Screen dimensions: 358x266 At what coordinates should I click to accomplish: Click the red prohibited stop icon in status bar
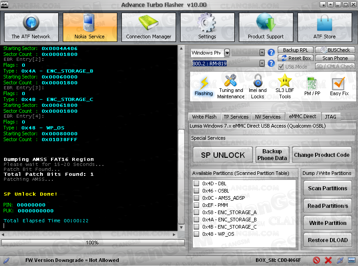coord(316,260)
